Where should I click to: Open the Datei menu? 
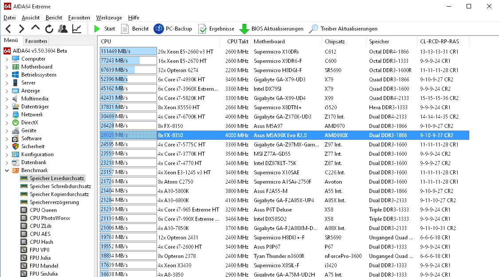coord(10,18)
